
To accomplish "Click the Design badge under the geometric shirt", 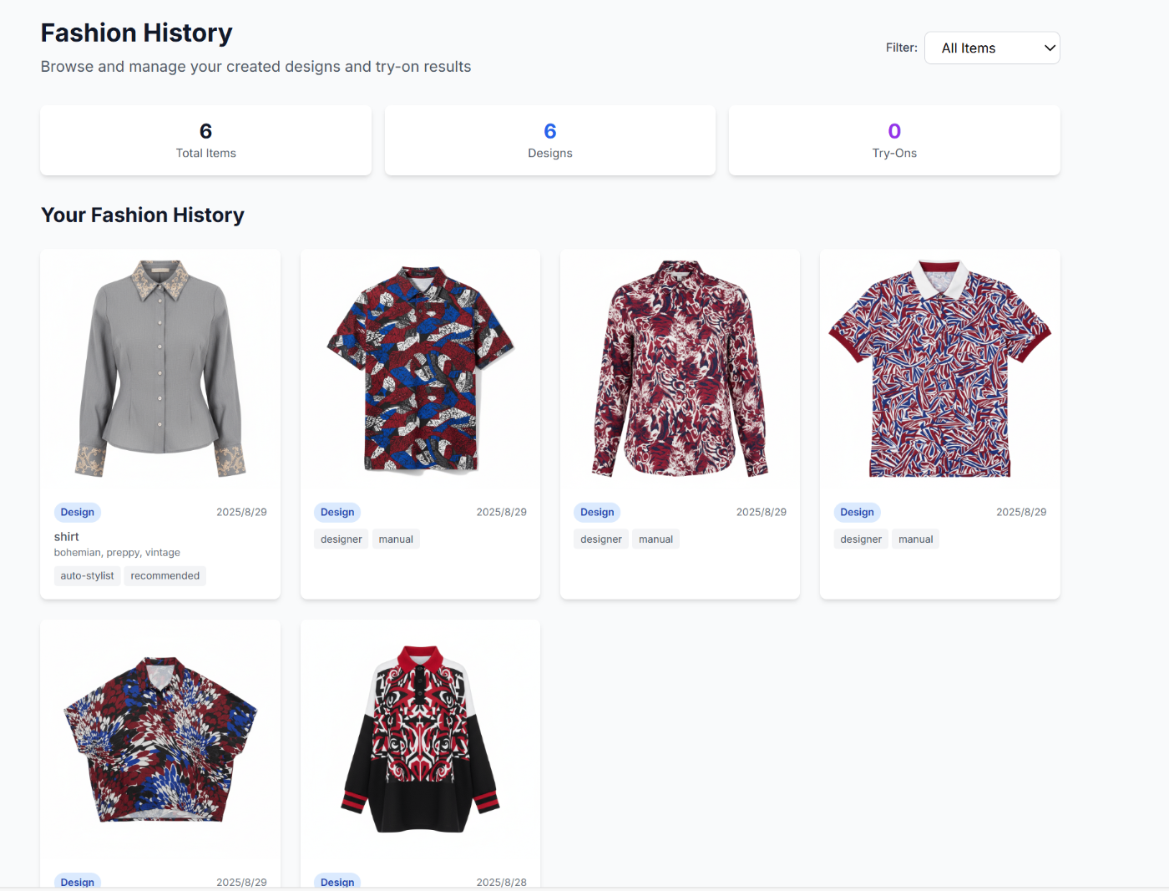I will (x=337, y=512).
